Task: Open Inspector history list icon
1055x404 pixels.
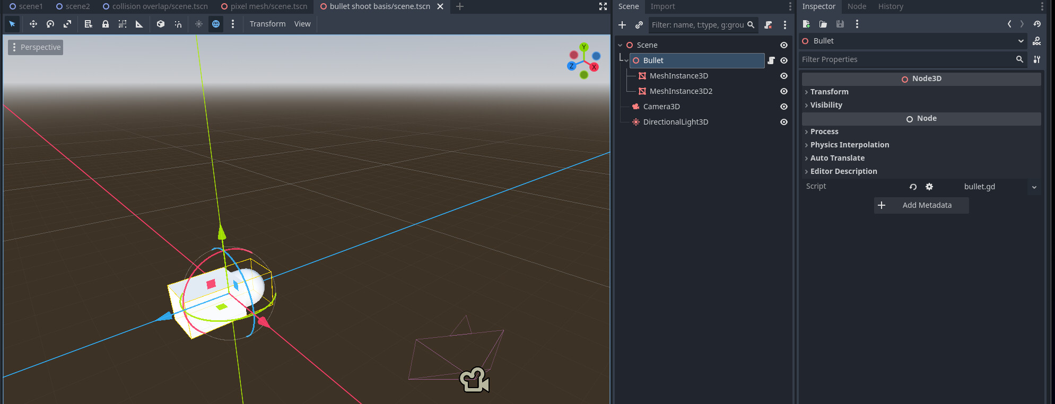Action: click(x=1037, y=24)
